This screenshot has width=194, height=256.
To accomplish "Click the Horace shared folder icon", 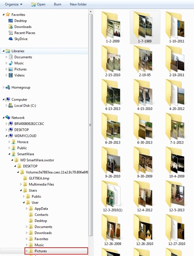I will click(14, 142).
